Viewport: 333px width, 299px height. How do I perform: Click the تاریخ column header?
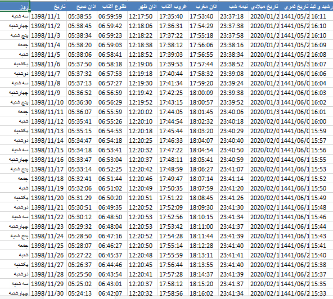click(x=48, y=6)
